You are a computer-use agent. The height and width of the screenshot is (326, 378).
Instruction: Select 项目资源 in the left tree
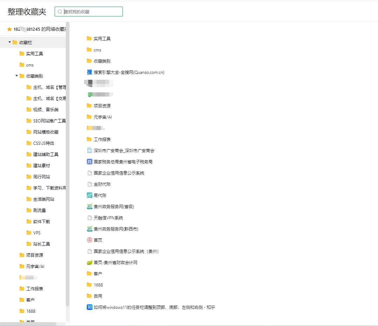coord(34,255)
